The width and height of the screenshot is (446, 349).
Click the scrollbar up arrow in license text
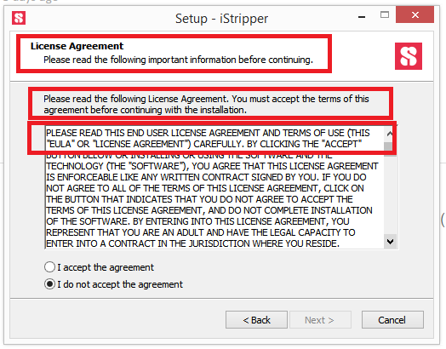pos(390,133)
